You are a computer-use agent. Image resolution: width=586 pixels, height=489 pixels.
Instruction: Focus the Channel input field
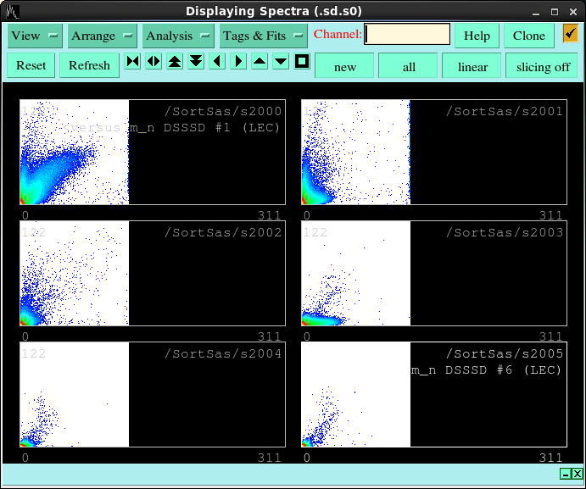[407, 35]
